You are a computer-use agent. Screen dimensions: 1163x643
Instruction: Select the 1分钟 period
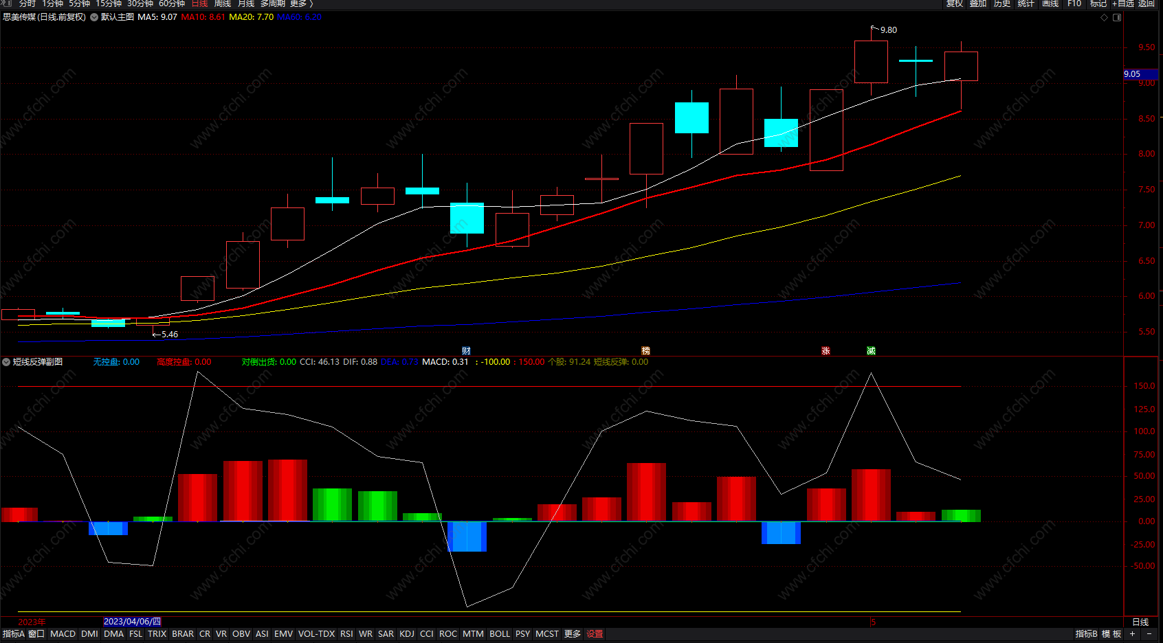point(52,3)
